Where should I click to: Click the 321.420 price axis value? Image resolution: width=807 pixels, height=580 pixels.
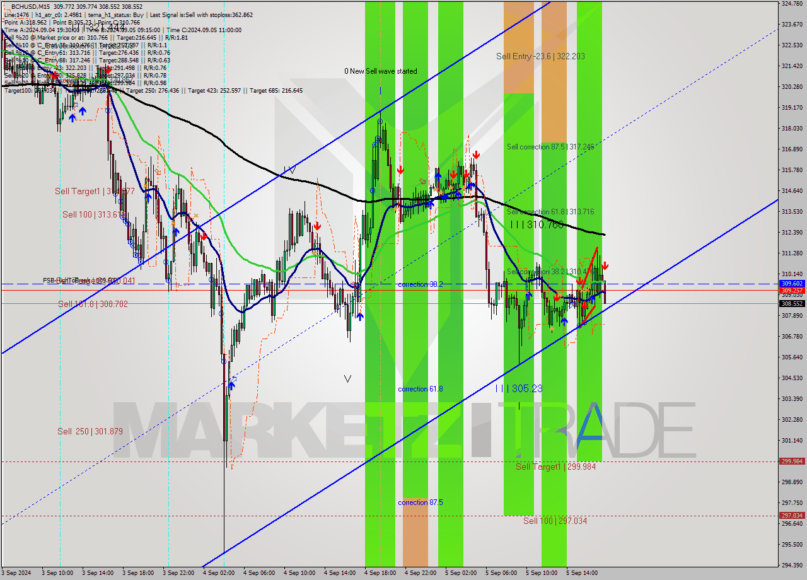(792, 66)
